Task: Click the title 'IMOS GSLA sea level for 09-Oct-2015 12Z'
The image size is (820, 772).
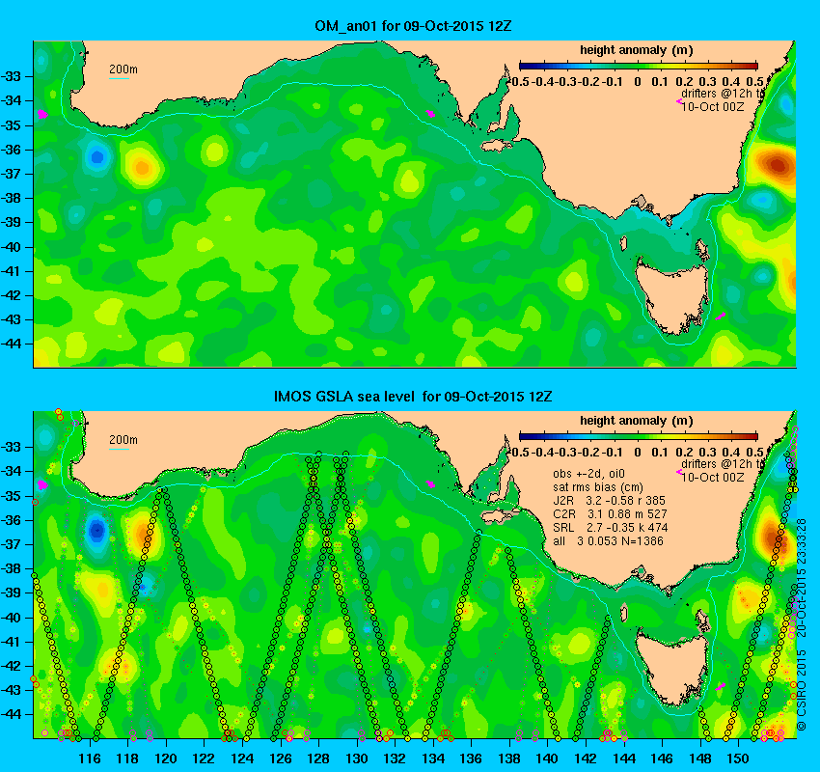Action: click(413, 397)
